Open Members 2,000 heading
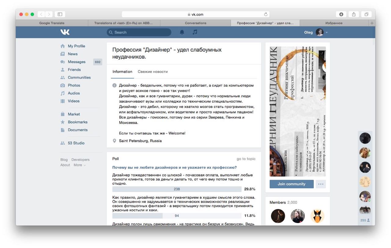Viewport: 391px width, 248px height. coord(283,202)
